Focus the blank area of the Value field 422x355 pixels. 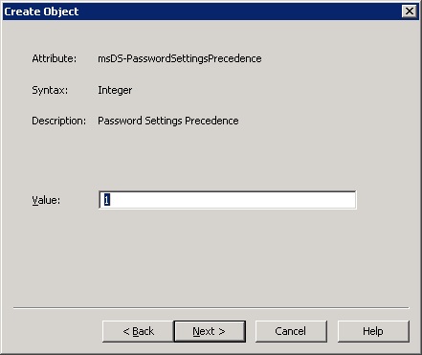tap(233, 200)
